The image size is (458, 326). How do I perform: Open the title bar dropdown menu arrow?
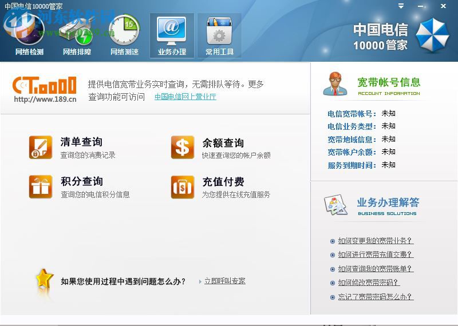[401, 6]
